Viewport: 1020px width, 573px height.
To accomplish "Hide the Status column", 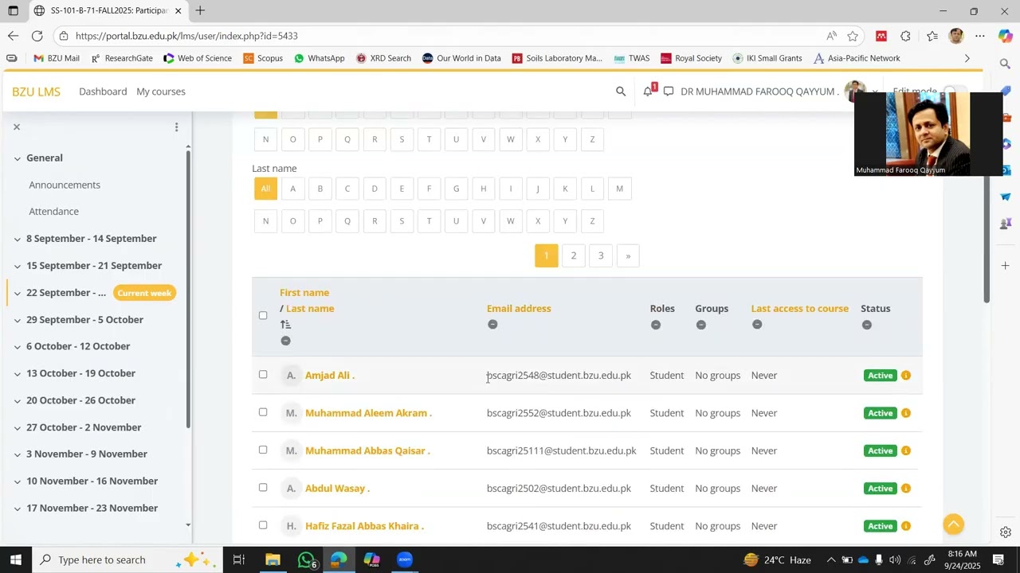I will tap(867, 325).
